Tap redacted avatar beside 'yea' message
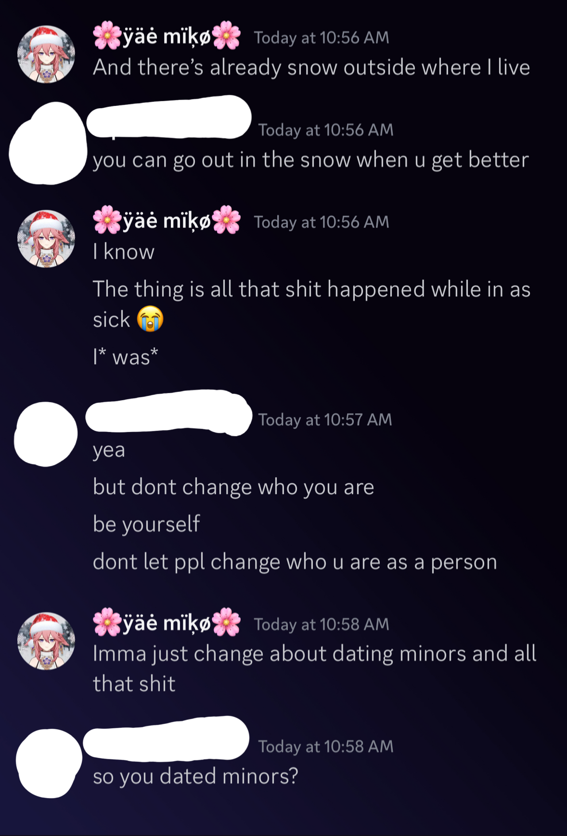This screenshot has width=567, height=836. pos(46,434)
